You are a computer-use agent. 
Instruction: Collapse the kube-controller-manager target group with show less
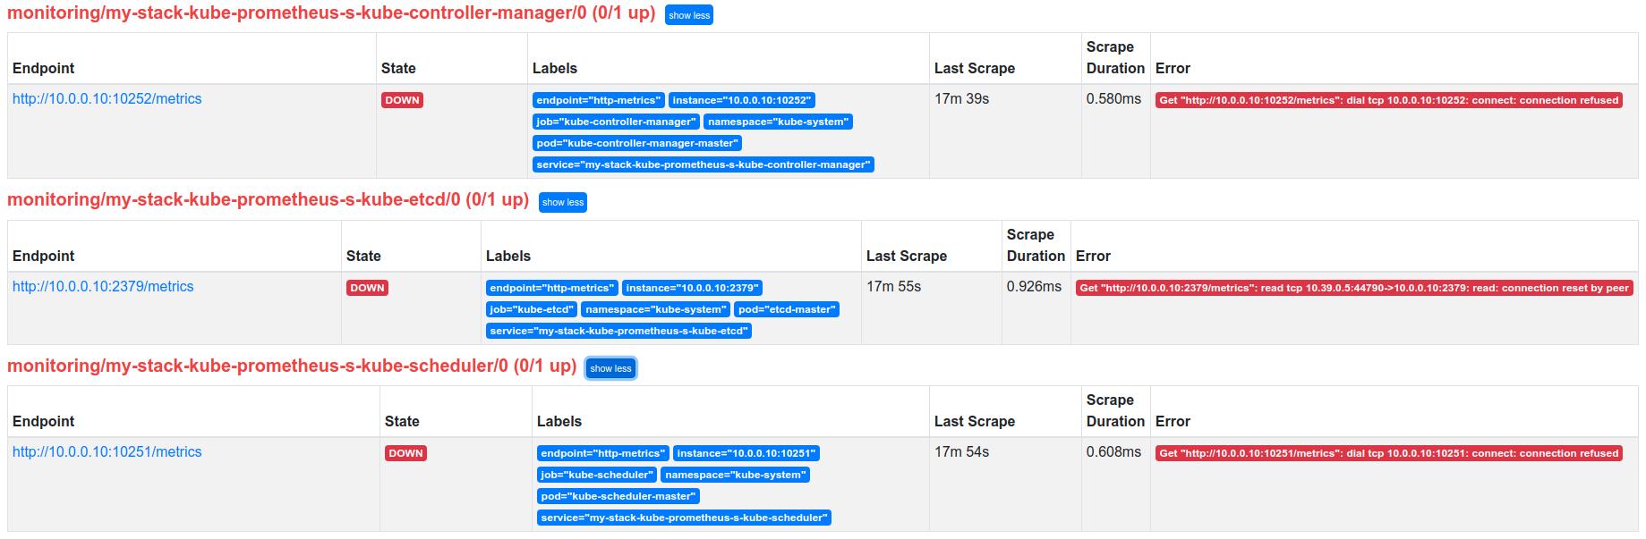click(688, 15)
